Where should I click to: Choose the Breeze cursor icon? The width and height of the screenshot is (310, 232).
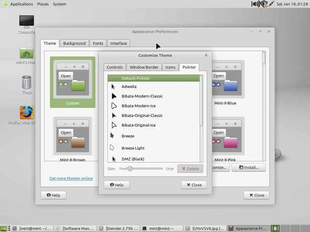(x=112, y=135)
